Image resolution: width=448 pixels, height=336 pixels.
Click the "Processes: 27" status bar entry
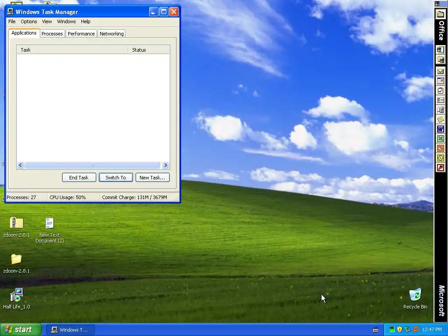click(26, 197)
